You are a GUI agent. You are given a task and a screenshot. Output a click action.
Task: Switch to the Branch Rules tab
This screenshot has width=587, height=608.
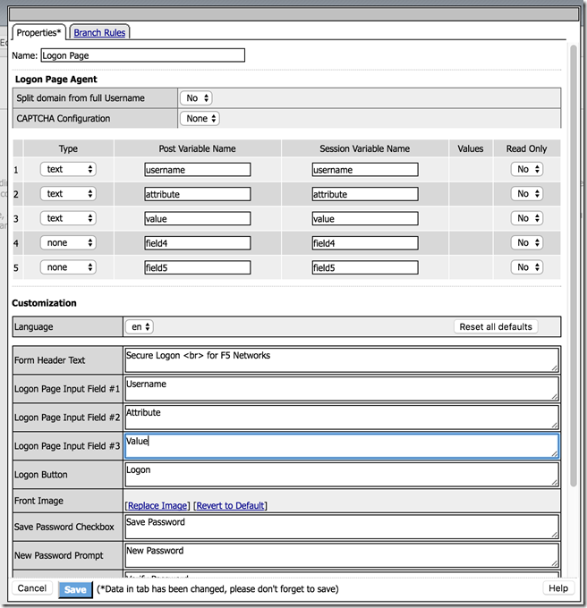[x=100, y=32]
